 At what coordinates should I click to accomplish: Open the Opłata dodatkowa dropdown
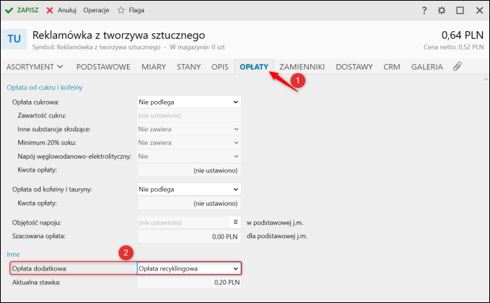click(189, 268)
